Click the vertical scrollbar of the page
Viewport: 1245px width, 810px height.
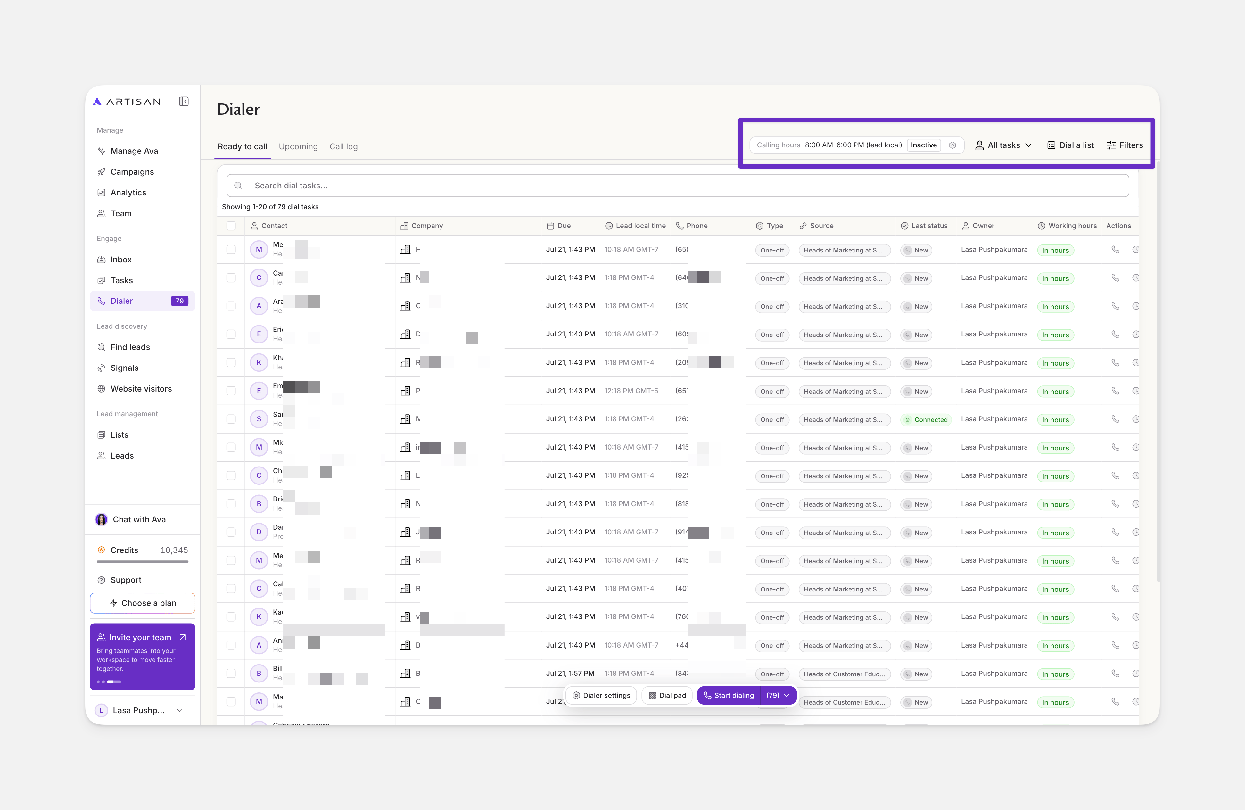[x=1158, y=371]
